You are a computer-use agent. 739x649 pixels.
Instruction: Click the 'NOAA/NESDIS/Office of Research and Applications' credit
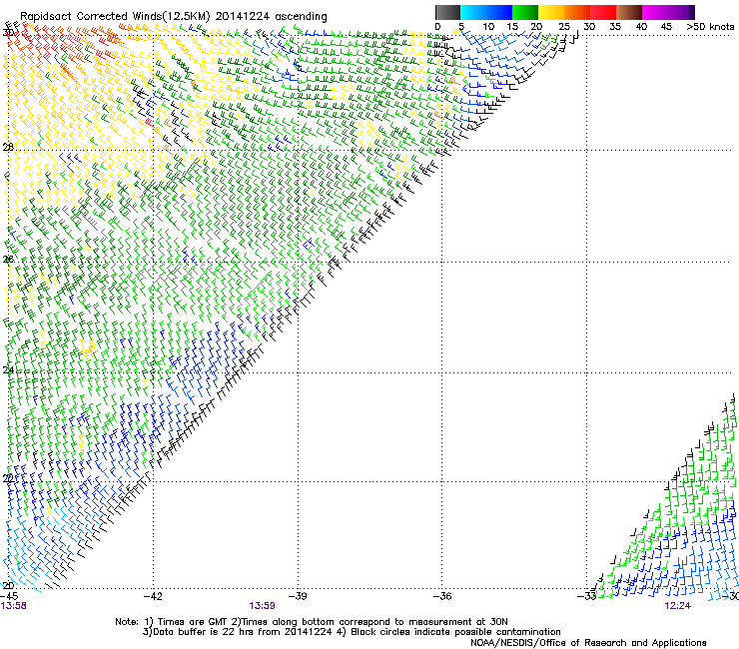588,643
